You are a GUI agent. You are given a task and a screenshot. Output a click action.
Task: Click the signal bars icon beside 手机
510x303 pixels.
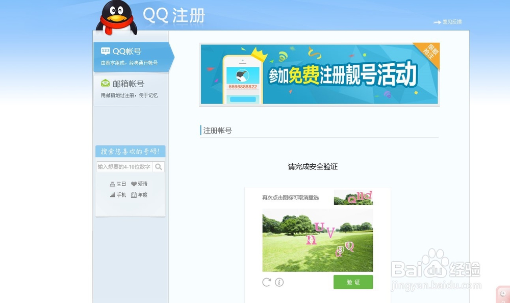pos(112,195)
